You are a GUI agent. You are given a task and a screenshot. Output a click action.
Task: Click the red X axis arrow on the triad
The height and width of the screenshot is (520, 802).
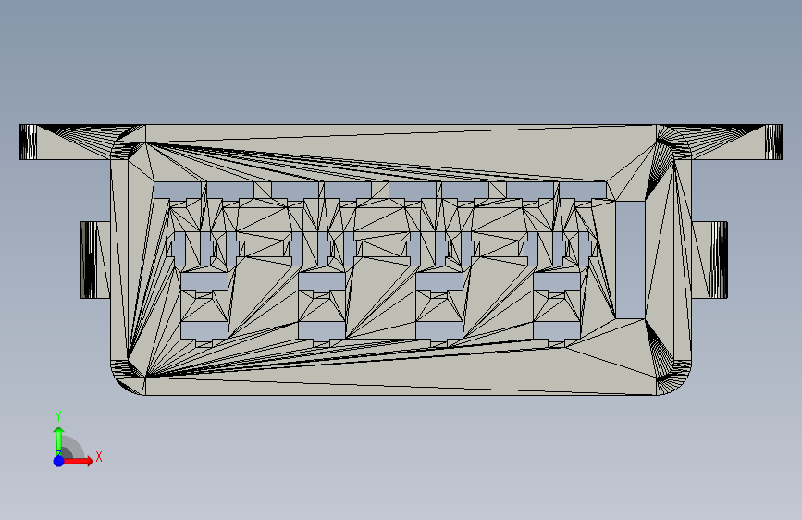[79, 461]
